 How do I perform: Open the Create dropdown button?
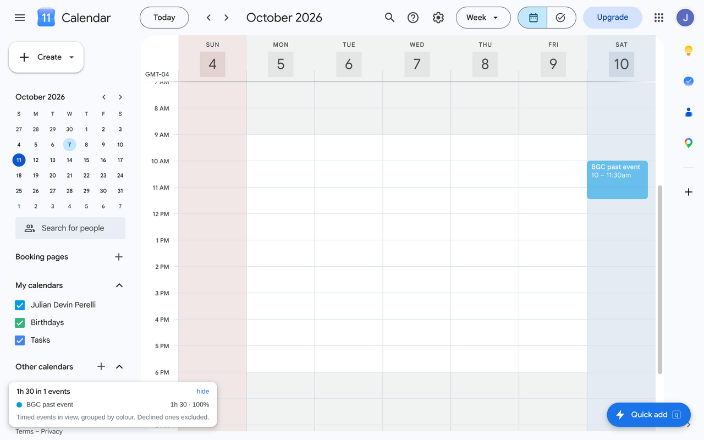[x=46, y=57]
